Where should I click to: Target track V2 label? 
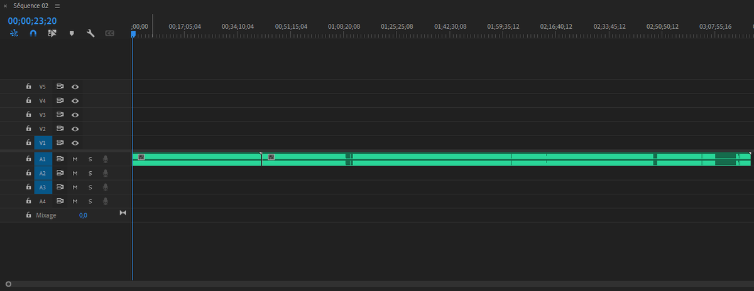point(43,129)
